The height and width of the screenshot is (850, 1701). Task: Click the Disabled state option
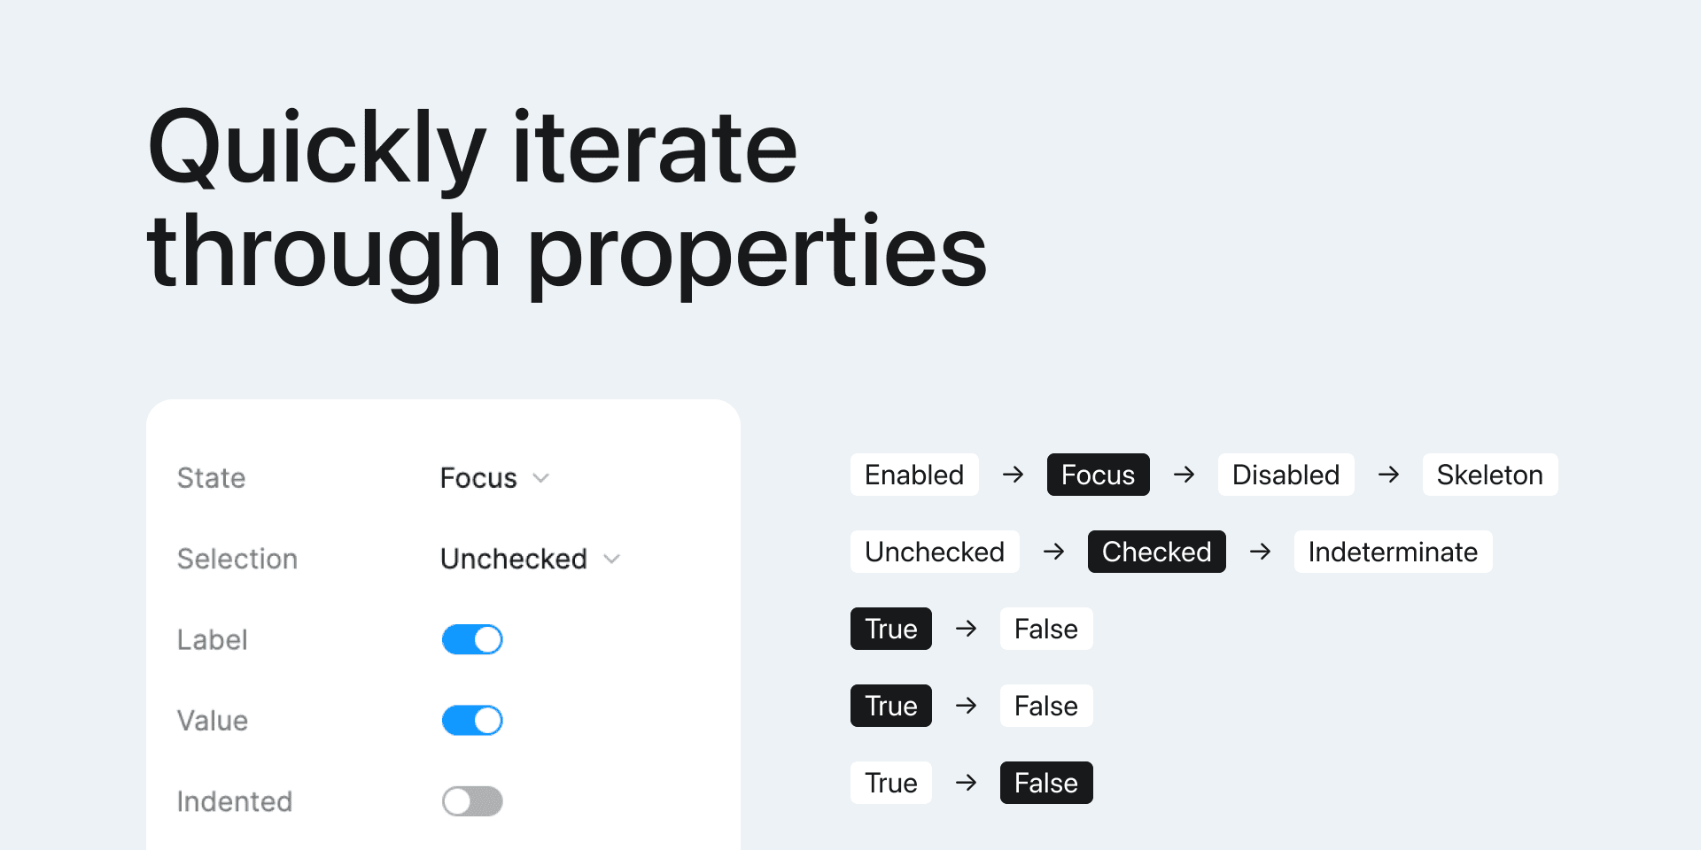[1285, 475]
